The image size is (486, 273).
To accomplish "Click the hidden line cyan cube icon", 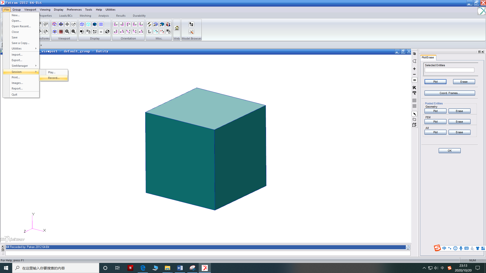I will 88,24.
